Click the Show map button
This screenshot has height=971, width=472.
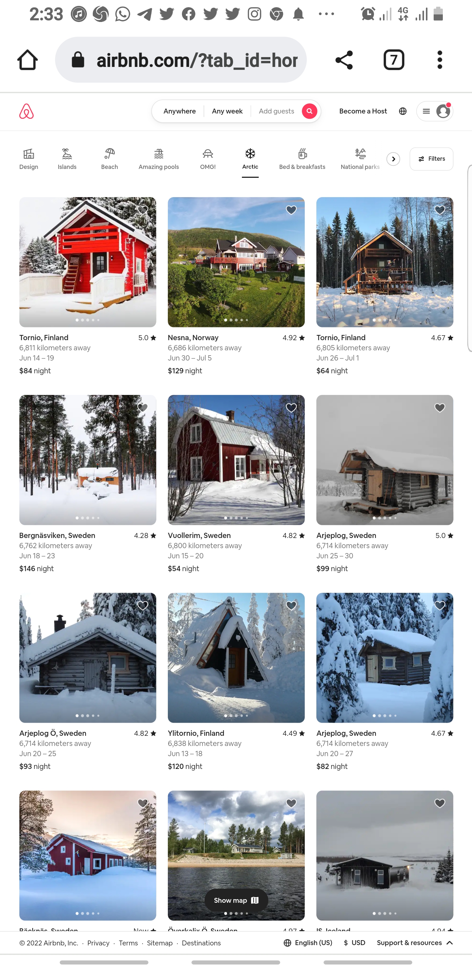coord(236,900)
